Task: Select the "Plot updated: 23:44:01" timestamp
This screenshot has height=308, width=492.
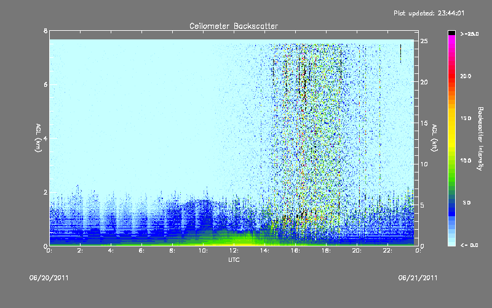Action: [429, 13]
